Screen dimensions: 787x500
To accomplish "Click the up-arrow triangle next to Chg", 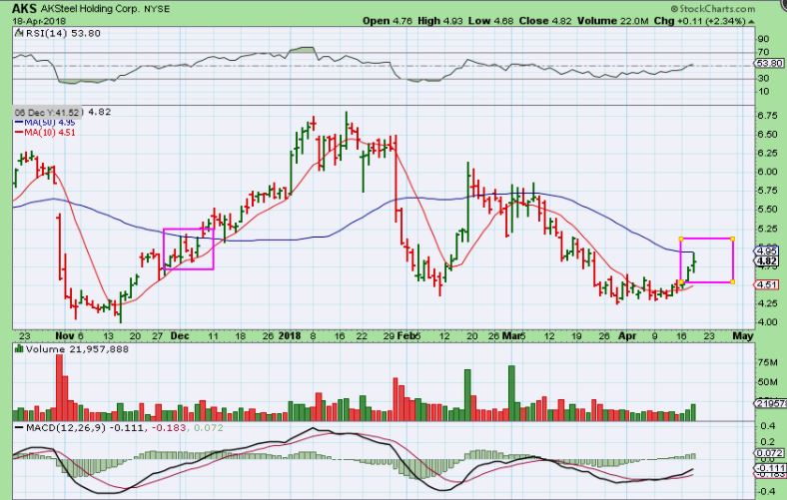I will click(751, 21).
